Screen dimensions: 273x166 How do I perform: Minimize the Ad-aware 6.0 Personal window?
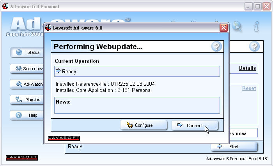click(248, 7)
